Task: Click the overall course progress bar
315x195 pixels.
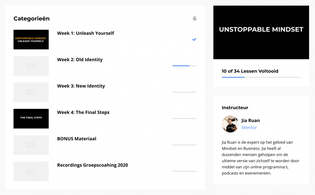Action: point(261,77)
